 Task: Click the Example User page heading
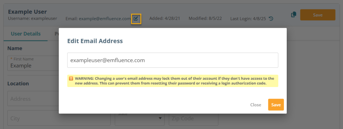point(27,12)
